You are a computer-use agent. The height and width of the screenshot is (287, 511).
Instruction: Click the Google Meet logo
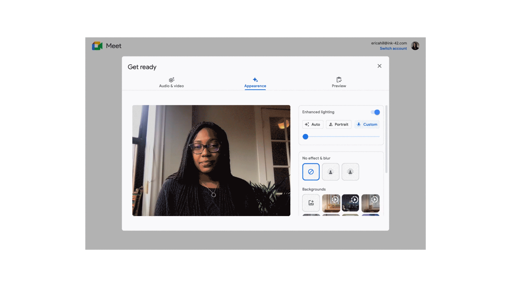coord(97,46)
